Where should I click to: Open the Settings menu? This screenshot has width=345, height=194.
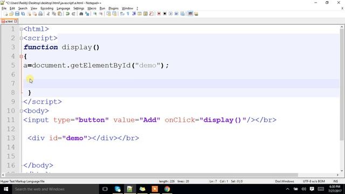[x=79, y=9]
